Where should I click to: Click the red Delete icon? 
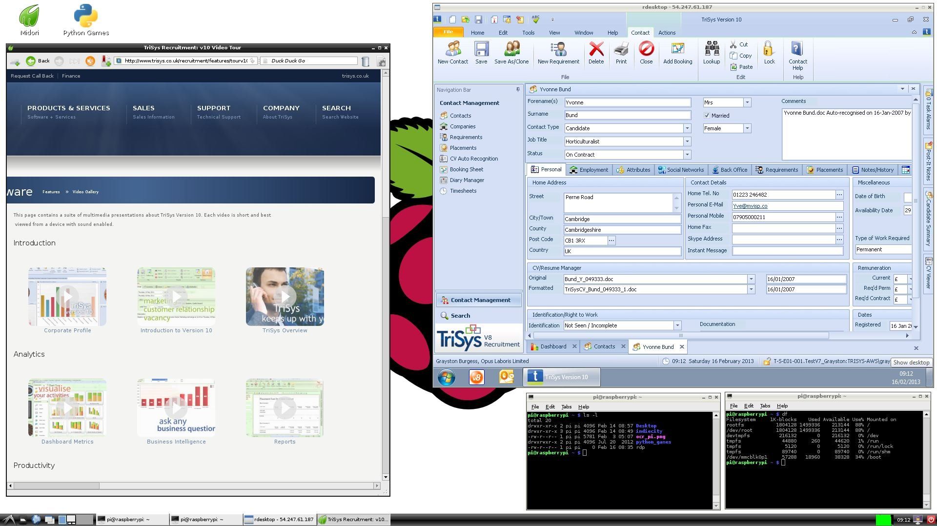(x=596, y=53)
